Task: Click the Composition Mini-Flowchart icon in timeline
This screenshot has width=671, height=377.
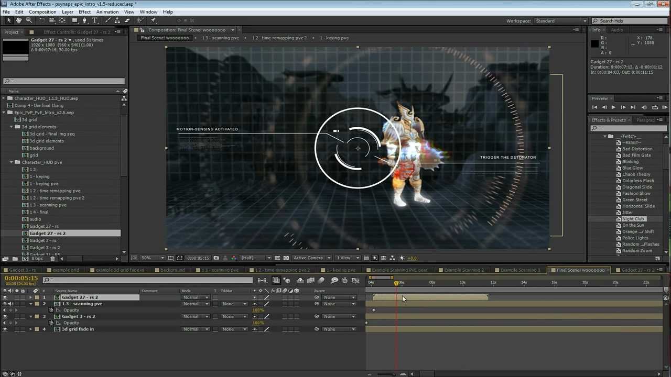Action: coord(263,280)
